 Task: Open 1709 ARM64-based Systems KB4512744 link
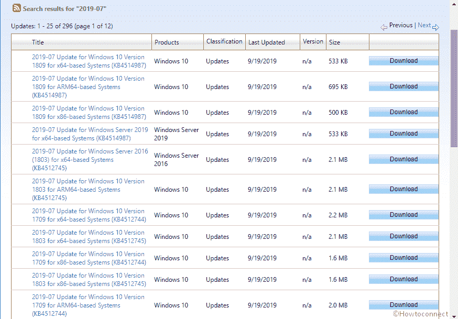(x=88, y=305)
